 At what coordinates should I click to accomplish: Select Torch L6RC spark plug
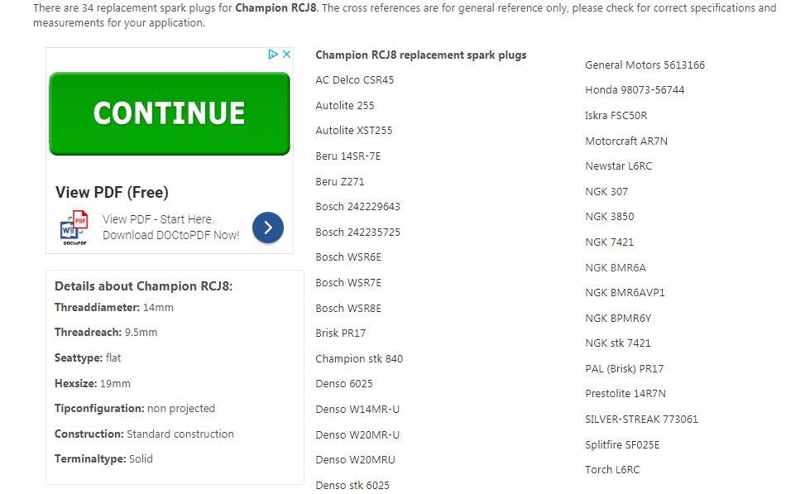(612, 470)
